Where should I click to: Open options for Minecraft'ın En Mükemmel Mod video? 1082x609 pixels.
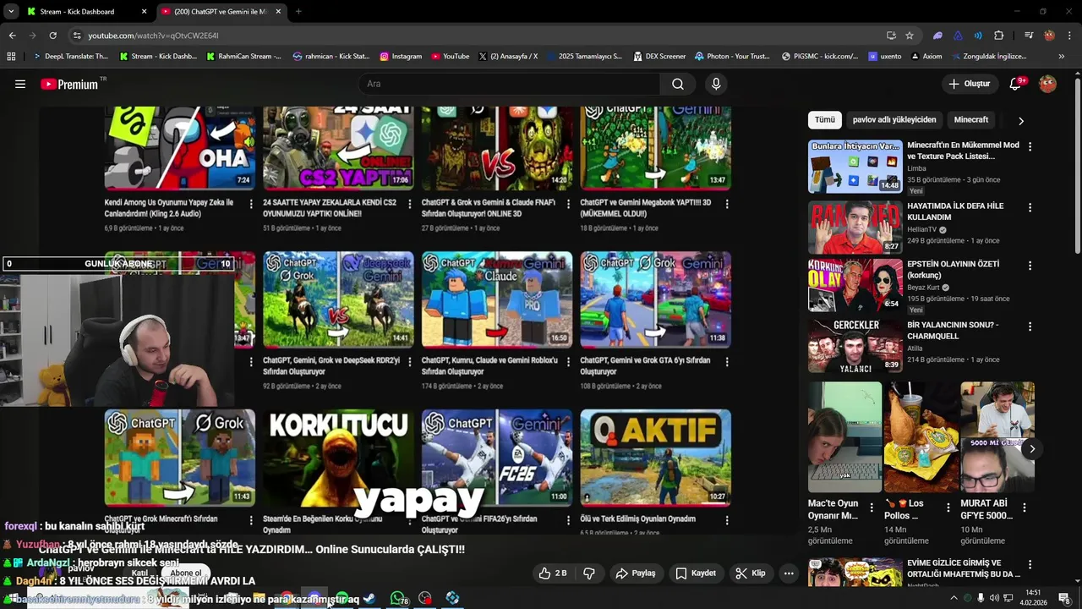point(1030,146)
